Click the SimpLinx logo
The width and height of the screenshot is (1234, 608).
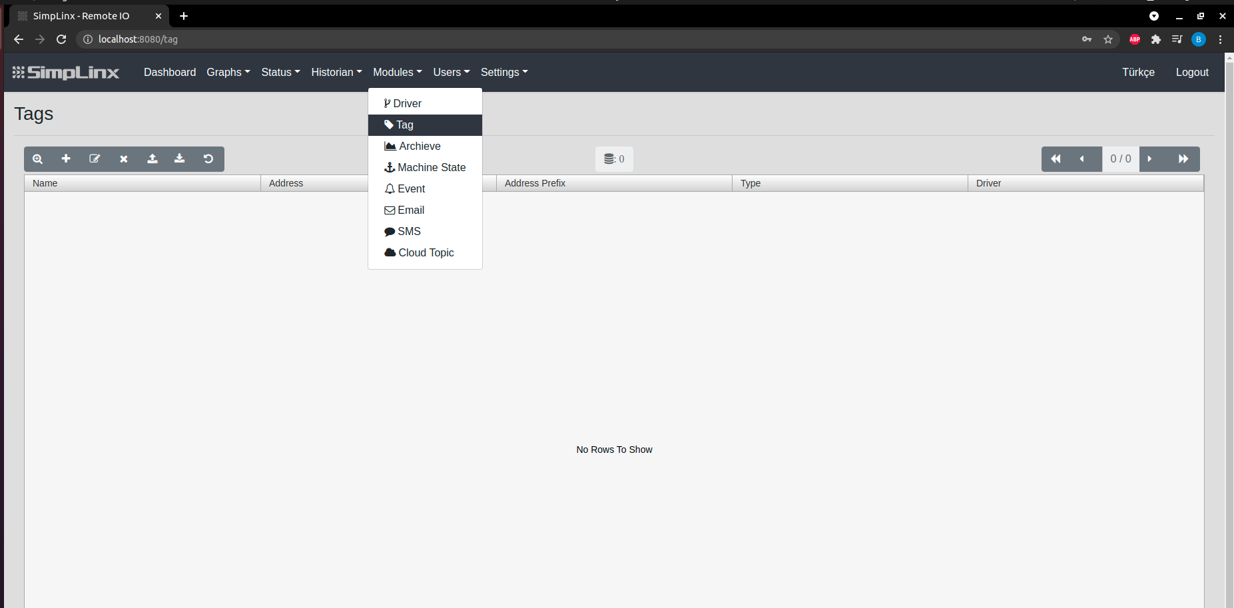66,73
